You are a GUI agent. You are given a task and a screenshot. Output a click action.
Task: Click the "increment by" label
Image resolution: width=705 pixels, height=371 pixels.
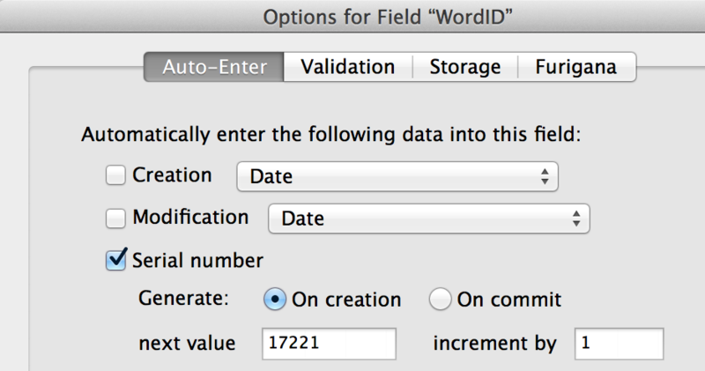[494, 344]
